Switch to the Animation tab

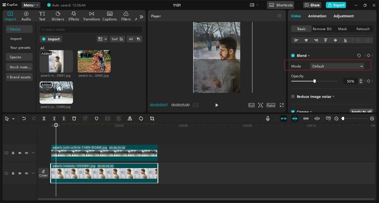point(317,16)
